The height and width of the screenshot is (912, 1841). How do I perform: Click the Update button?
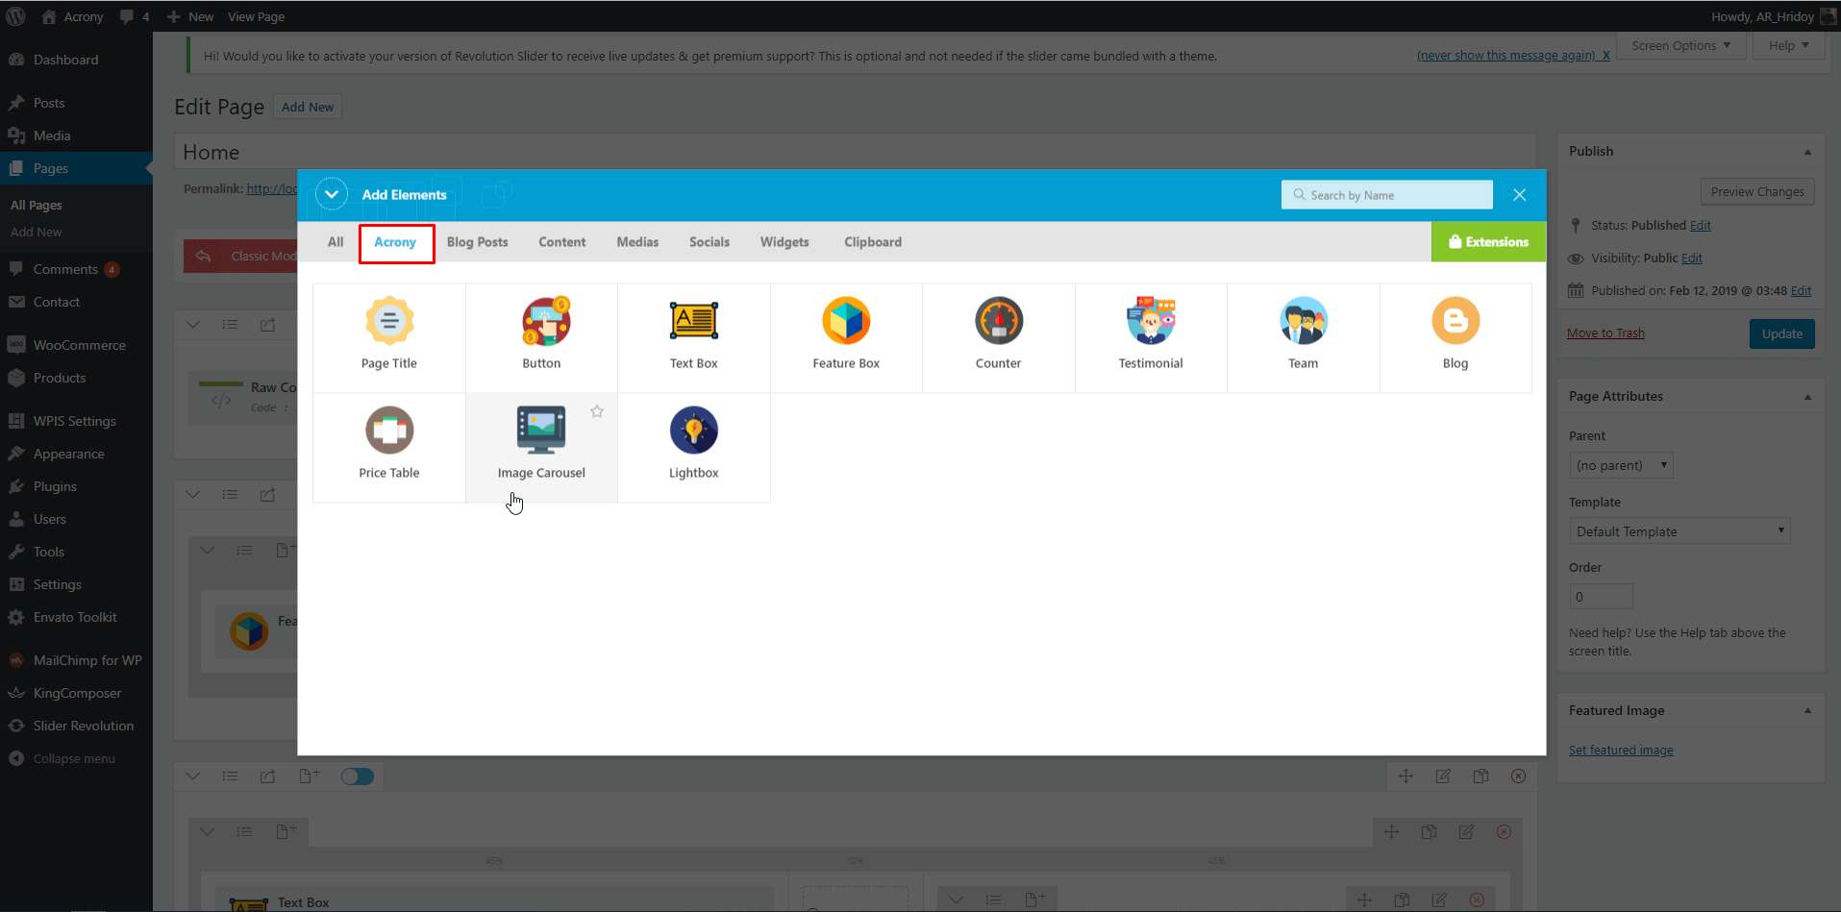tap(1781, 333)
